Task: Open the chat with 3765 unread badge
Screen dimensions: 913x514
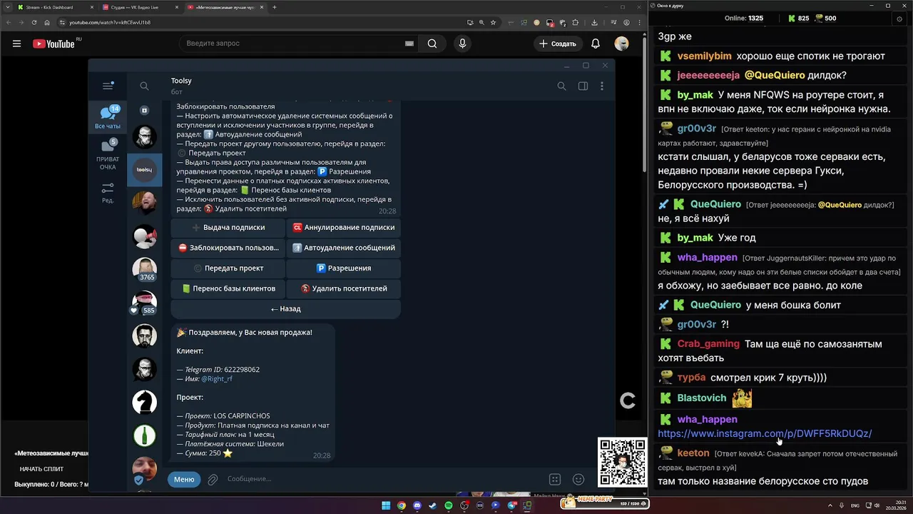Action: [x=145, y=269]
